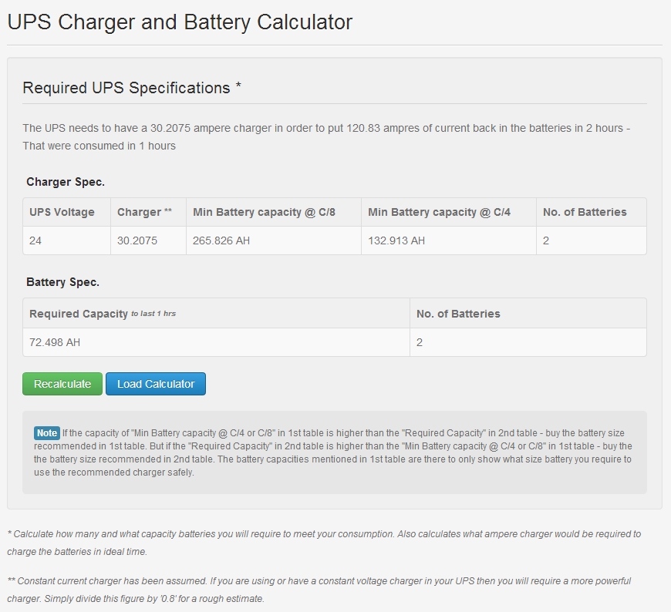
Task: Select Min Battery capacity @ C/8 header
Action: [274, 212]
